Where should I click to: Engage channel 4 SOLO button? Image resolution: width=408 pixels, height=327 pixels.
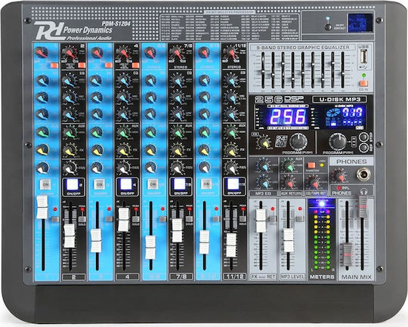point(135,219)
